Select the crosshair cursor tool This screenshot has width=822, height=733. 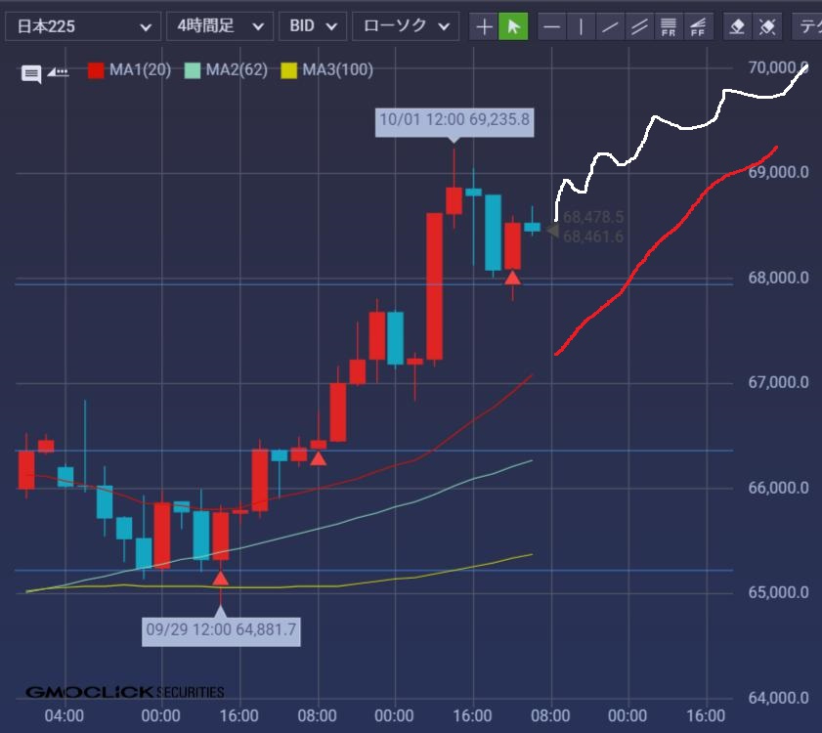484,26
